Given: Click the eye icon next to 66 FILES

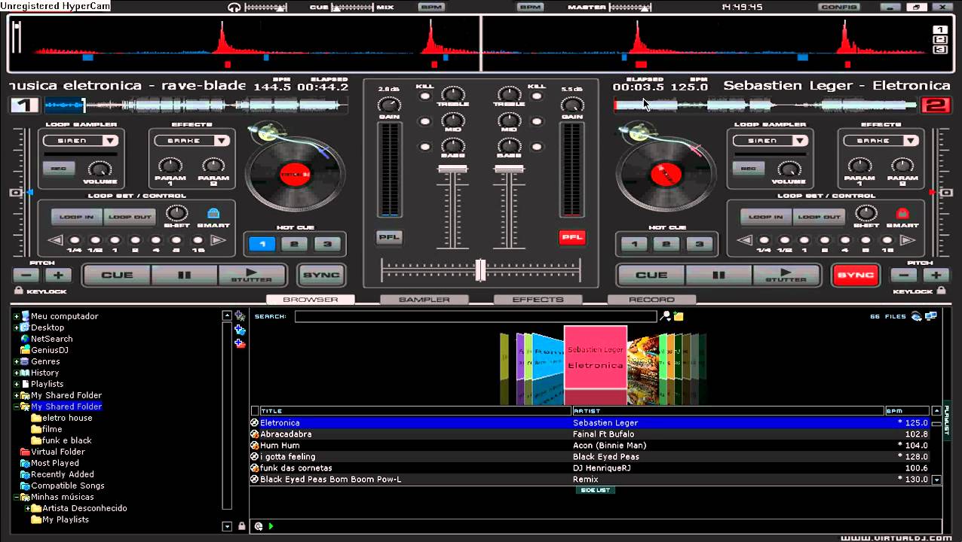Looking at the screenshot, I should (917, 316).
